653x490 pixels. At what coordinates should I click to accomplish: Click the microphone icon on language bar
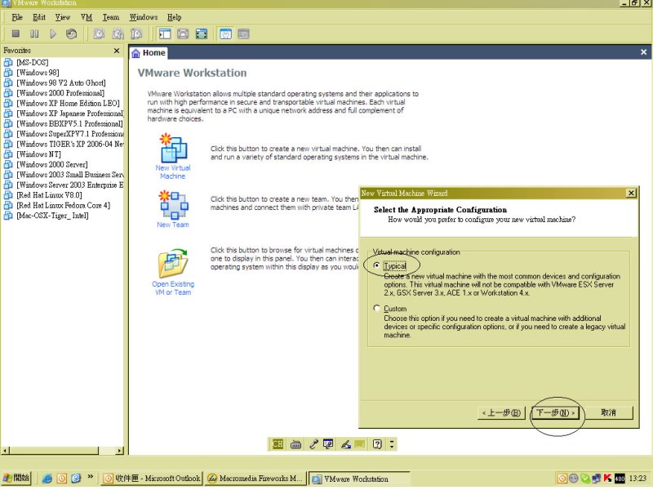tap(313, 444)
